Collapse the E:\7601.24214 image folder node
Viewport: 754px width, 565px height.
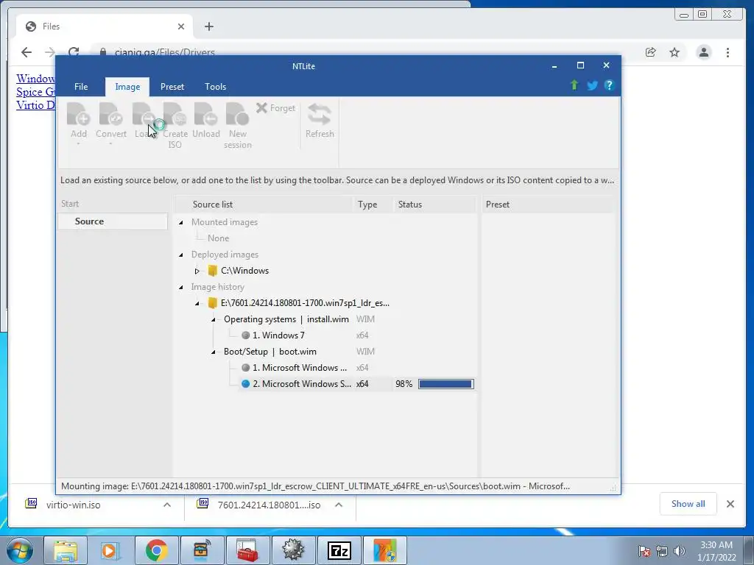[197, 304]
